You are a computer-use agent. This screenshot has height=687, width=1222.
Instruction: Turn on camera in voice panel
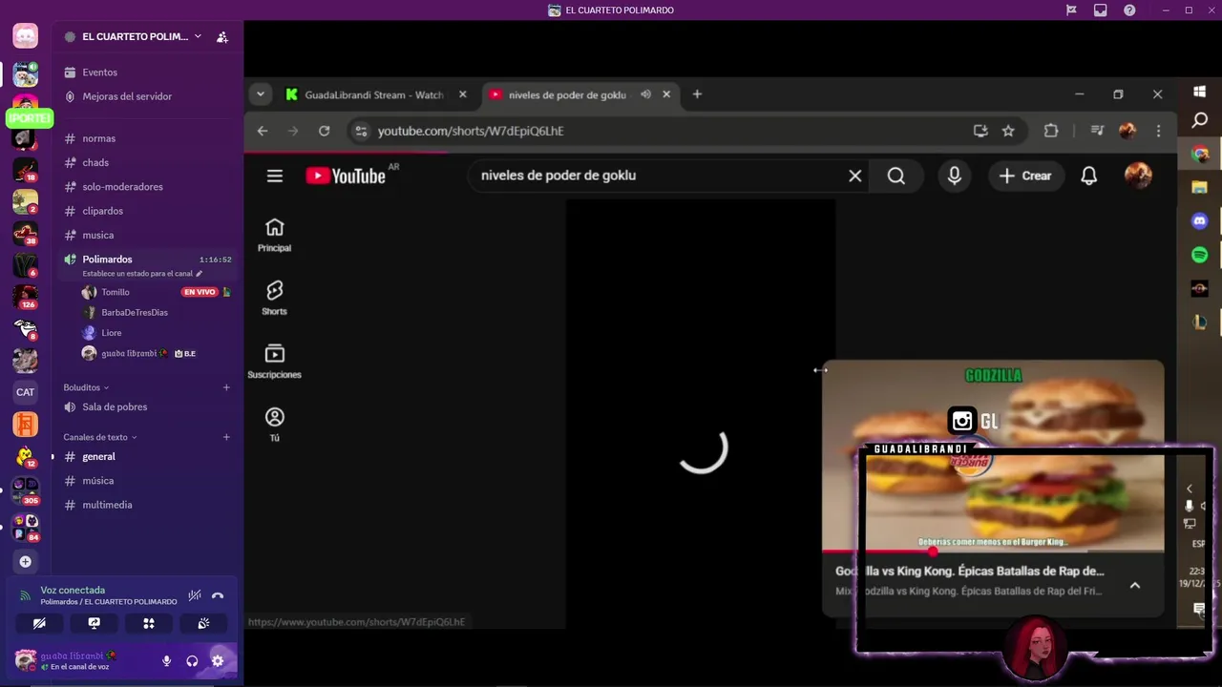[x=39, y=623]
